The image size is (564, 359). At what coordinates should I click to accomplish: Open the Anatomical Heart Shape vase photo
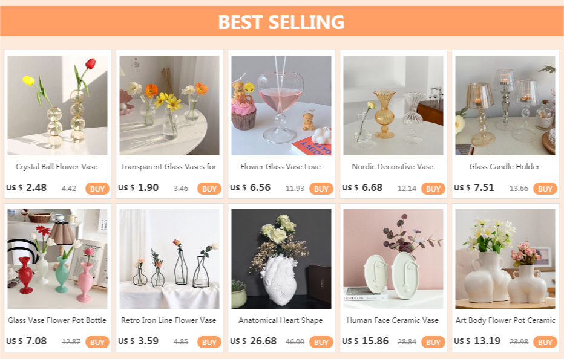point(281,259)
